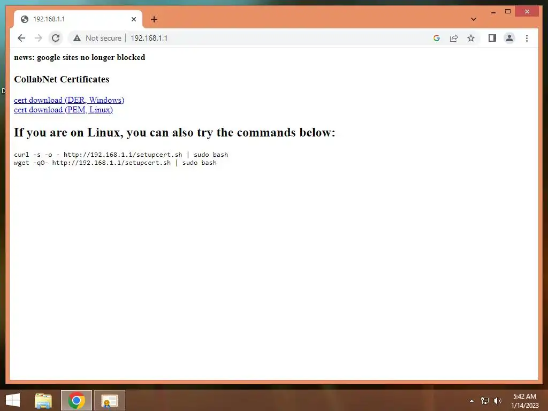Expand the tab search chevron
The height and width of the screenshot is (411, 548).
(x=473, y=19)
